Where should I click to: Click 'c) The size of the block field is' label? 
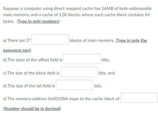click(x=31, y=73)
